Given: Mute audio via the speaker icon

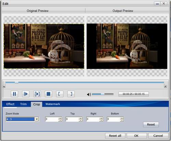Looking at the screenshot, I should 89,94.
